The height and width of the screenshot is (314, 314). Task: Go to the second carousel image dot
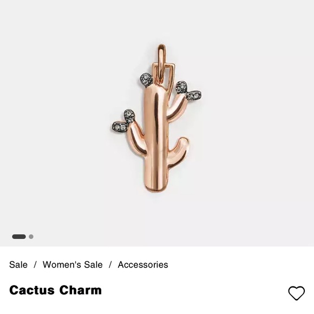pyautogui.click(x=31, y=237)
